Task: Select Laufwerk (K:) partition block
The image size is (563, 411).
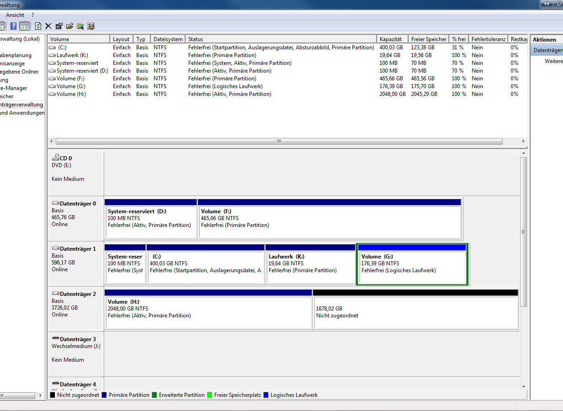Action: pyautogui.click(x=310, y=264)
